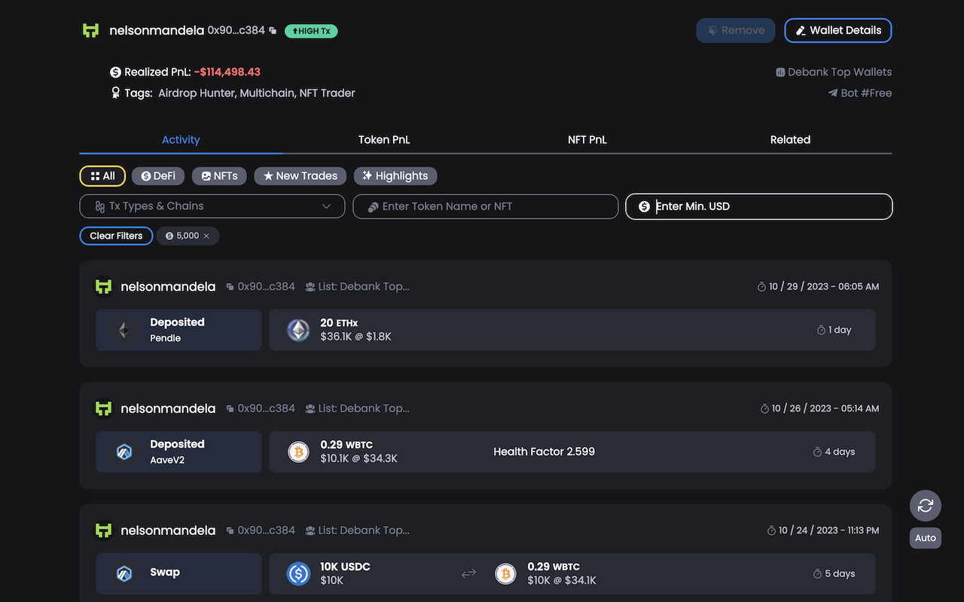Toggle the DeFi filter chip
Viewport: 964px width, 602px height.
[158, 176]
